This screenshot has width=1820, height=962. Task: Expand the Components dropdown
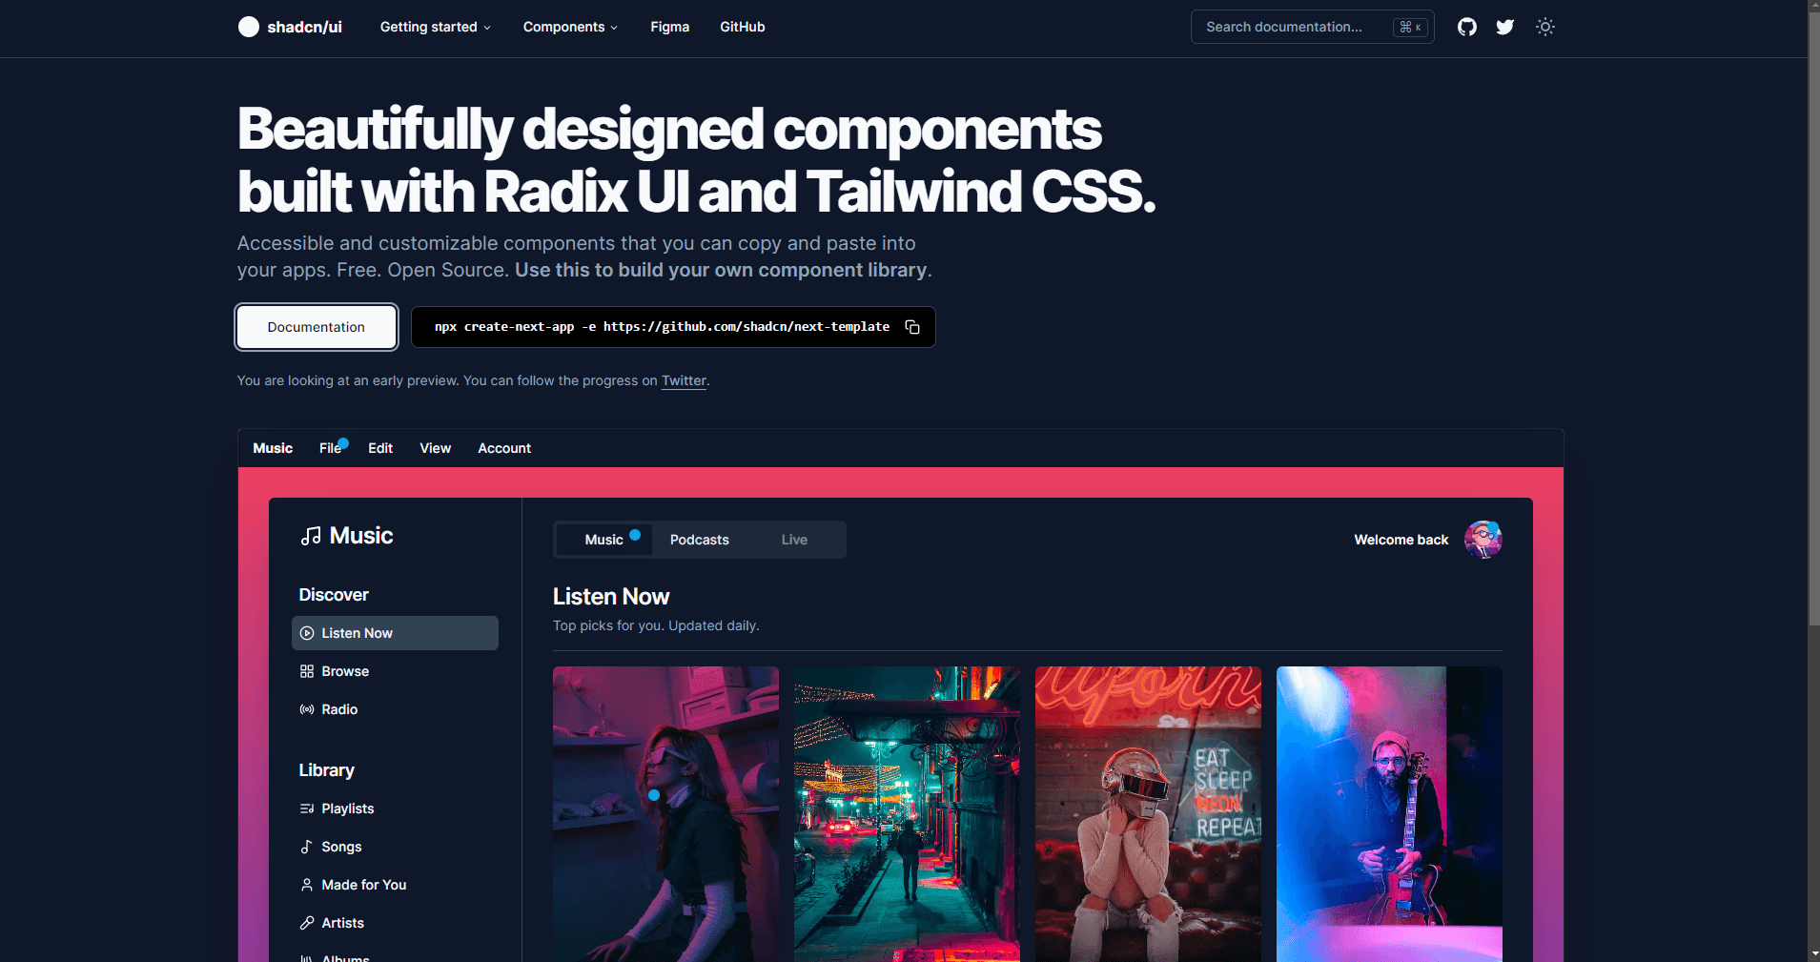570,27
